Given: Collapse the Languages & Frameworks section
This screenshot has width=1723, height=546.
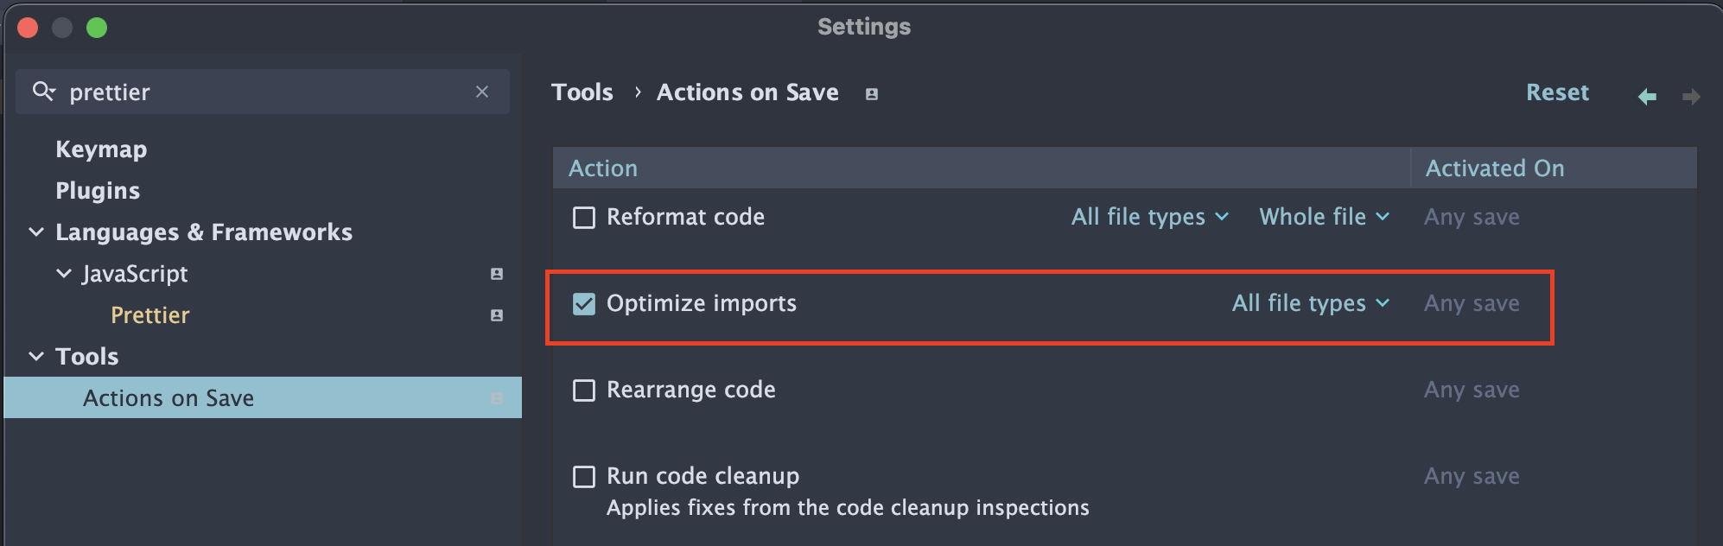Looking at the screenshot, I should click(x=36, y=232).
